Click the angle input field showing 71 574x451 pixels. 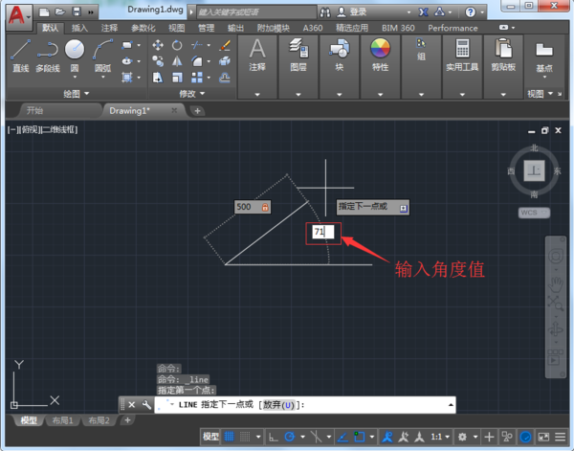click(322, 232)
